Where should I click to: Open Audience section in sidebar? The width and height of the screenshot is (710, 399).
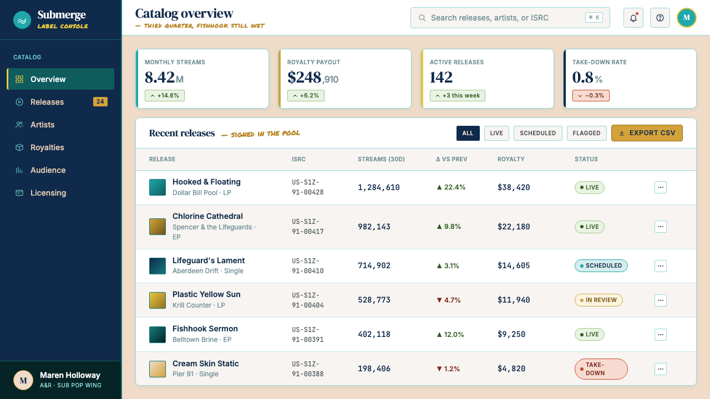[x=60, y=170]
